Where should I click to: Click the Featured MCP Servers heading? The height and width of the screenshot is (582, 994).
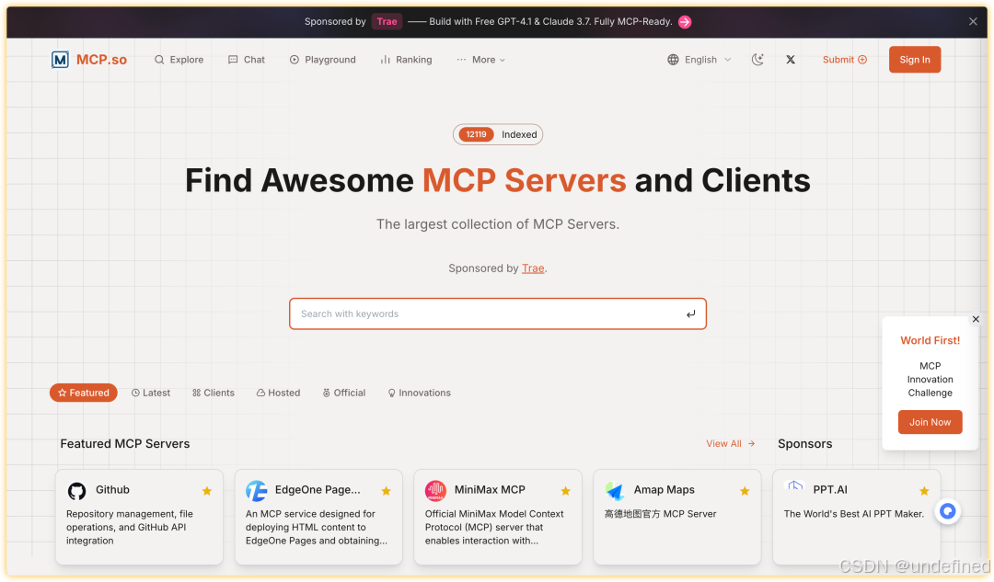[x=125, y=443]
